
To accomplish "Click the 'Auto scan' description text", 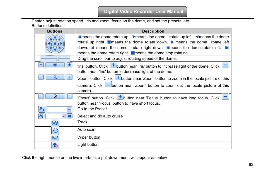I will [x=86, y=130].
